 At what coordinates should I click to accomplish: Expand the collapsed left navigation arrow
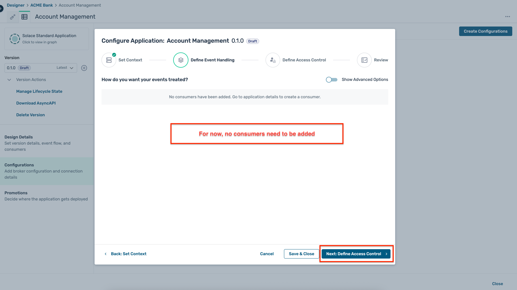tap(1, 9)
